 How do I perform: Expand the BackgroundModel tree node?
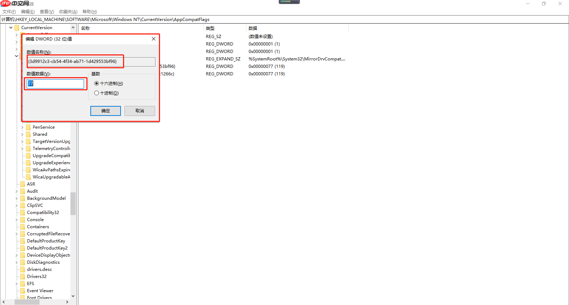click(x=17, y=198)
